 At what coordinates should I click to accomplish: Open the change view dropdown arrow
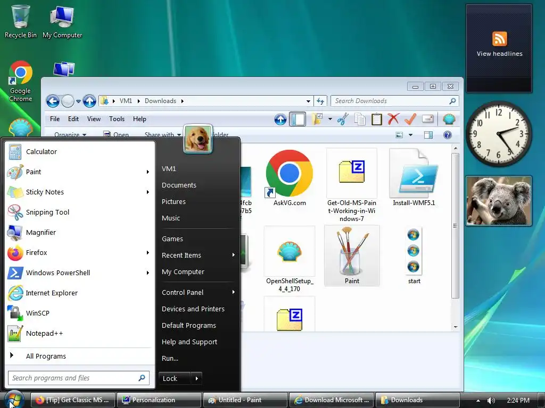410,134
